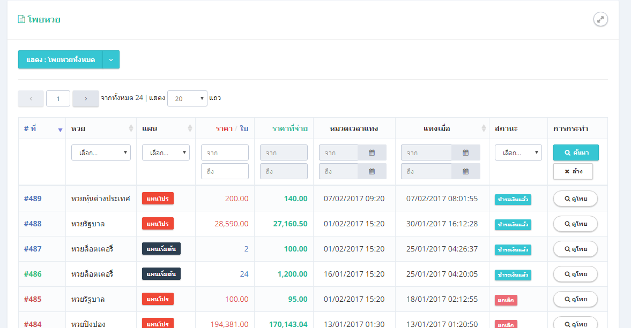This screenshot has height=328, width=631.
Task: Sort by the แผน column
Action: click(190, 128)
